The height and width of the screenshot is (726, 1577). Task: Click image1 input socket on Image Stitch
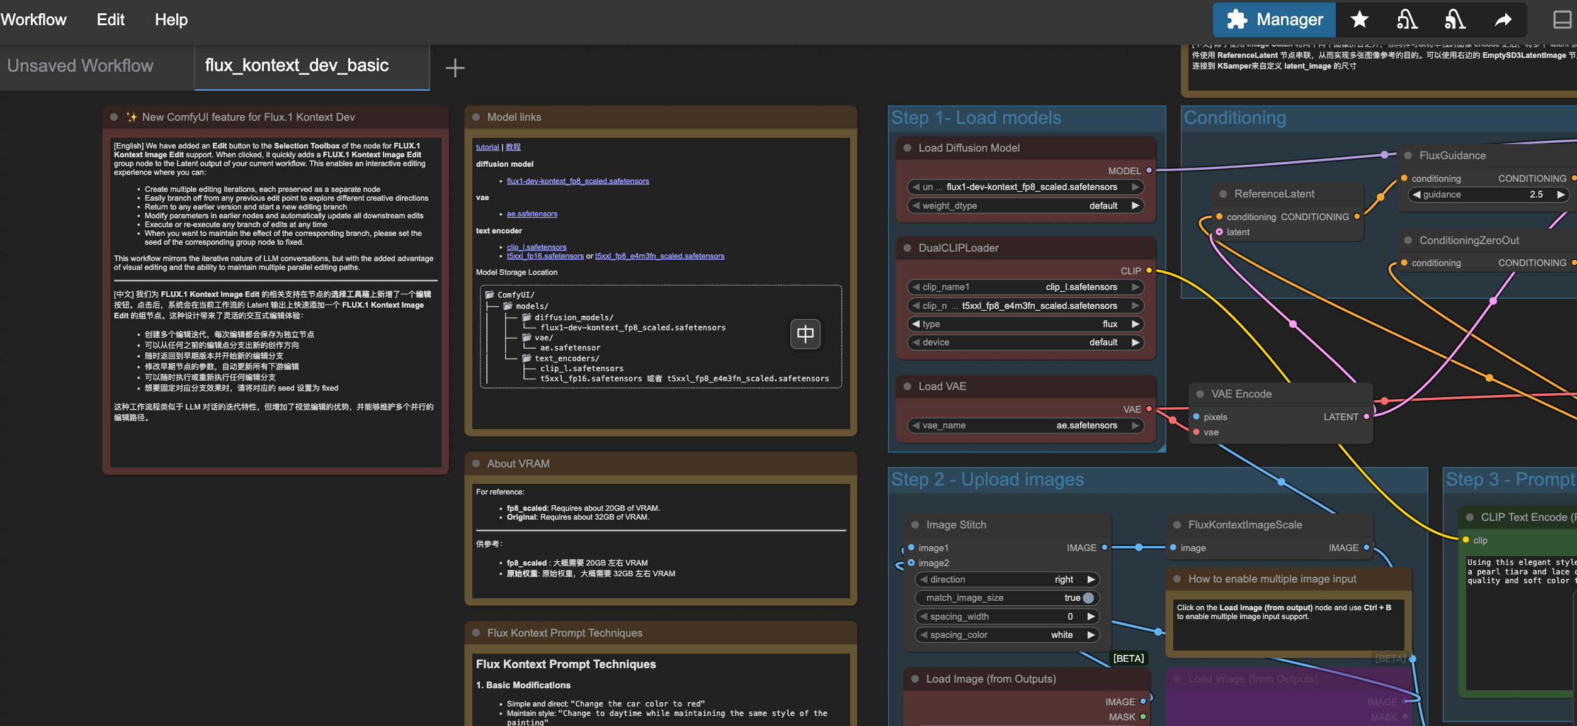click(x=911, y=547)
